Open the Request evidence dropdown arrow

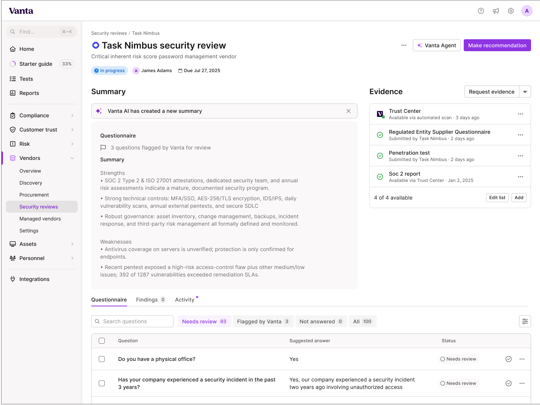(x=525, y=92)
